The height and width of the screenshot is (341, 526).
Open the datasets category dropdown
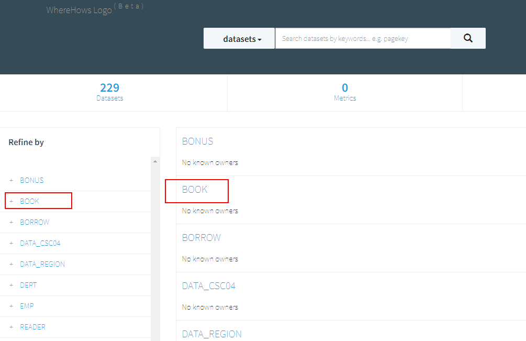[239, 38]
